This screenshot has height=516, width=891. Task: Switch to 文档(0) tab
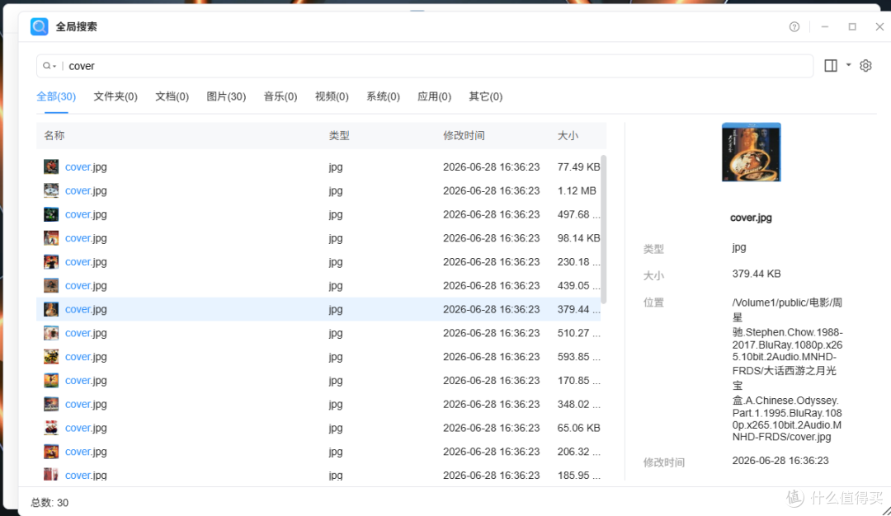[x=172, y=96]
